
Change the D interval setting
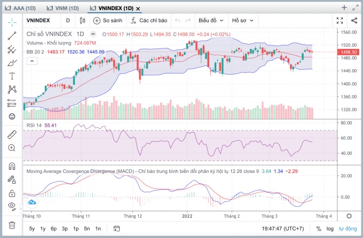(68, 21)
